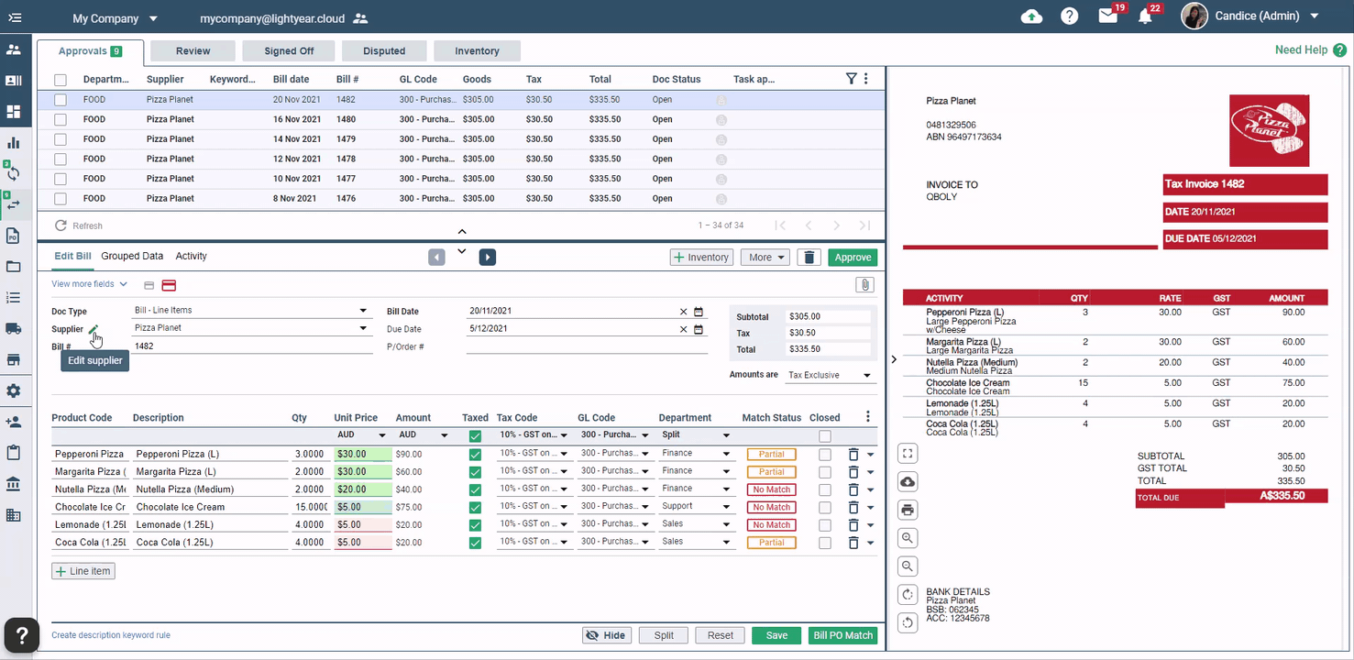Open header Department Split dropdown
1354x660 pixels.
697,435
